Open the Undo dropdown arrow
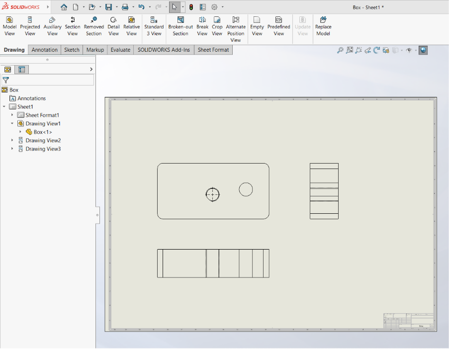This screenshot has width=449, height=349. (150, 7)
